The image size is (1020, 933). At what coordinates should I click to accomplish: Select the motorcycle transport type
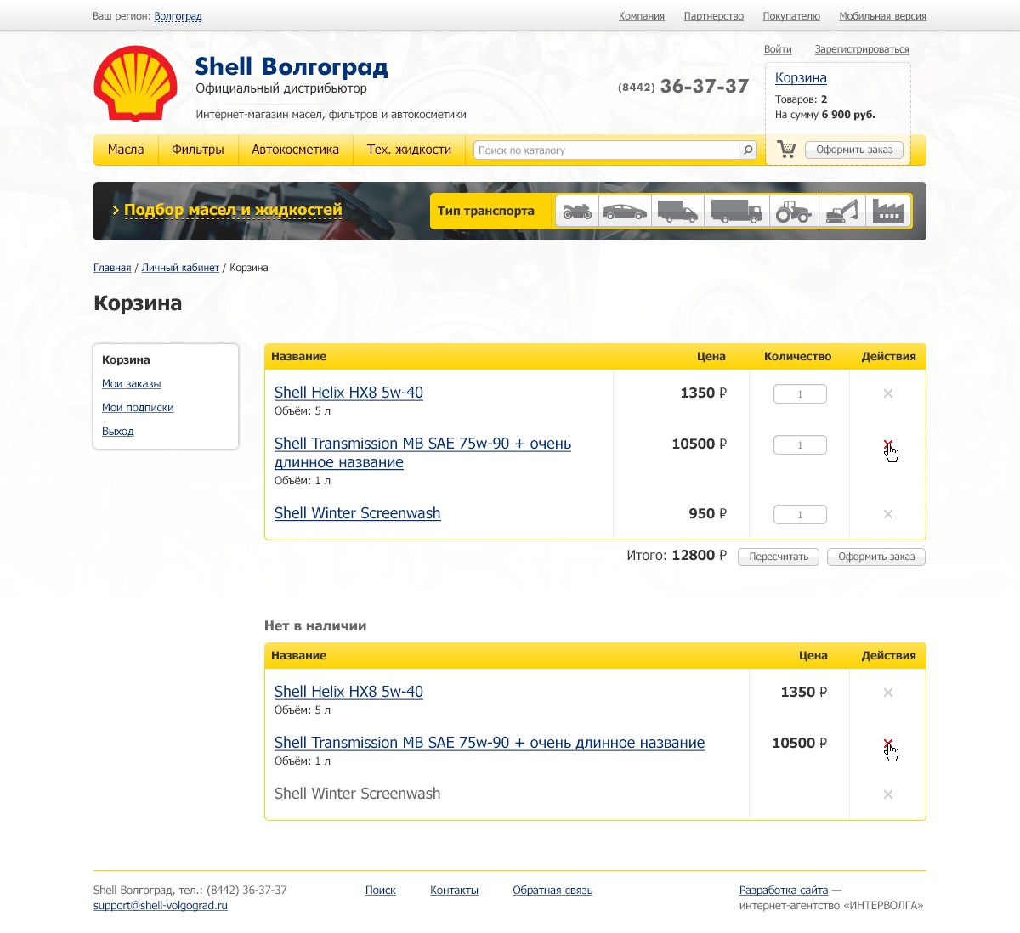[577, 211]
